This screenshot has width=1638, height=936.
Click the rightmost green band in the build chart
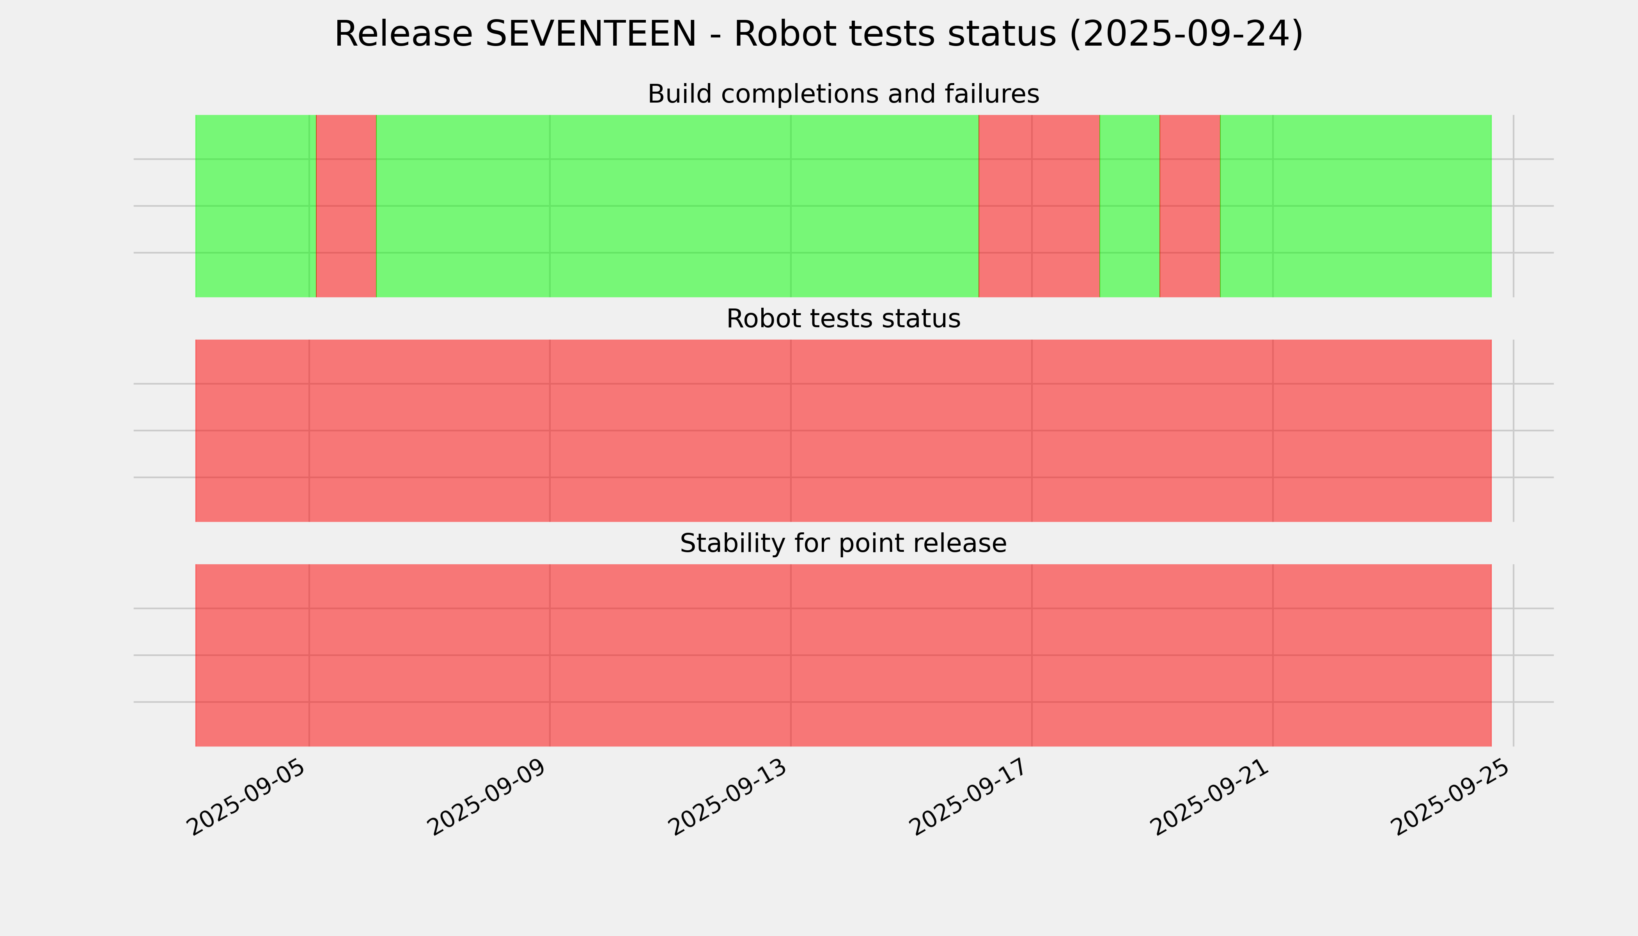click(1355, 206)
